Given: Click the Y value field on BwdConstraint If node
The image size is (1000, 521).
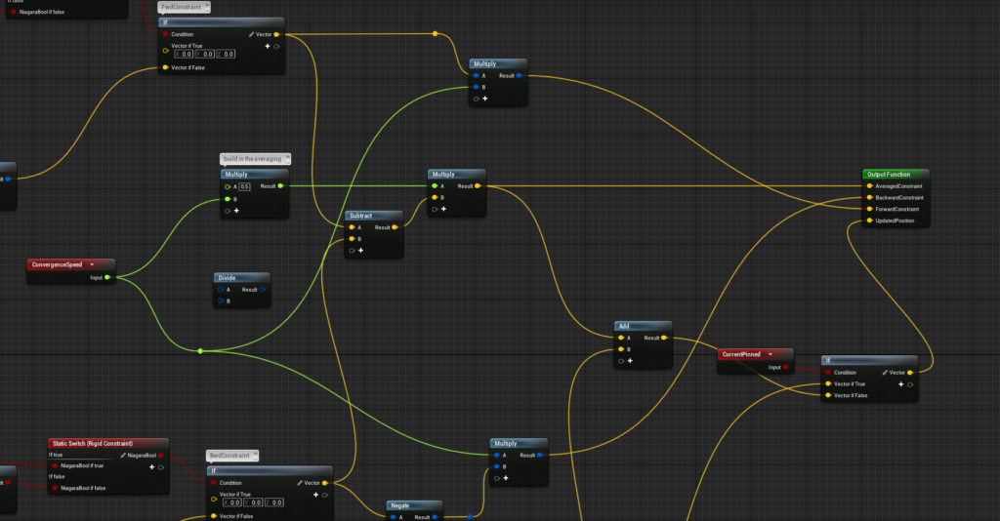Looking at the screenshot, I should tap(253, 502).
